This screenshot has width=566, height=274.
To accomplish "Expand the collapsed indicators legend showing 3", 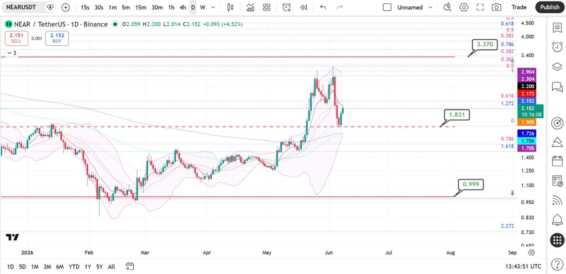I will coord(11,53).
